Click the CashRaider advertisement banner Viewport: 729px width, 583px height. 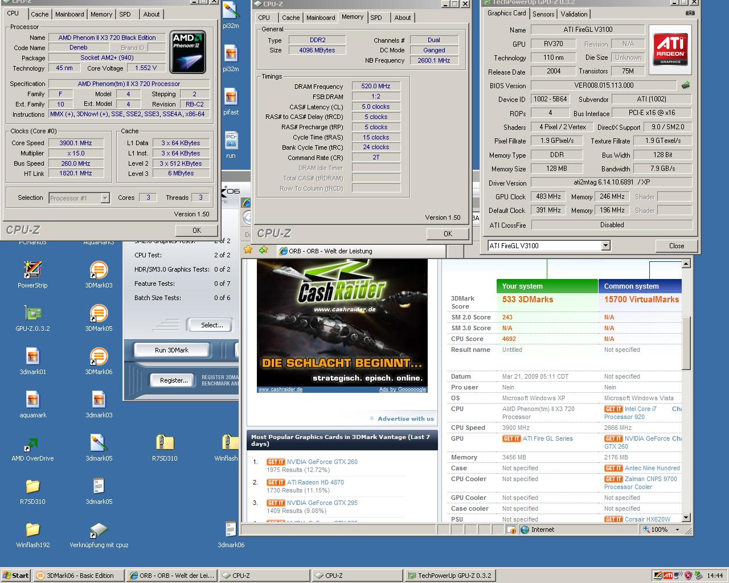tap(342, 323)
